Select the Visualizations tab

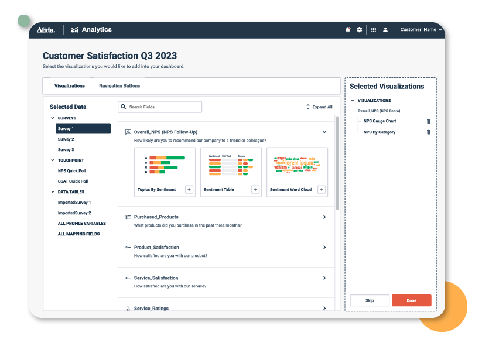[x=69, y=85]
